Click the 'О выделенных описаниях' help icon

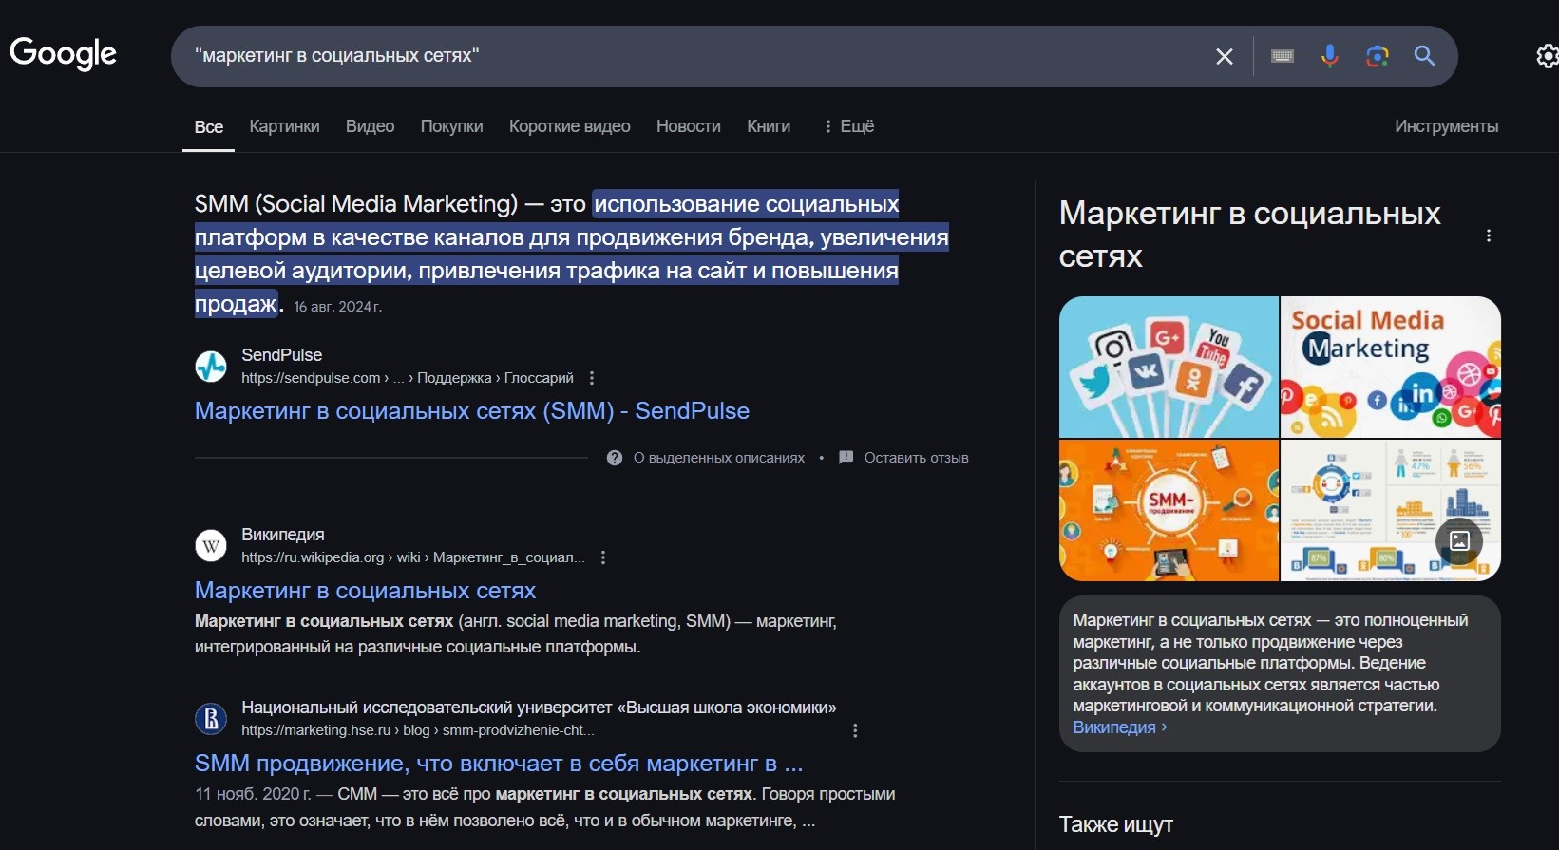pos(615,458)
